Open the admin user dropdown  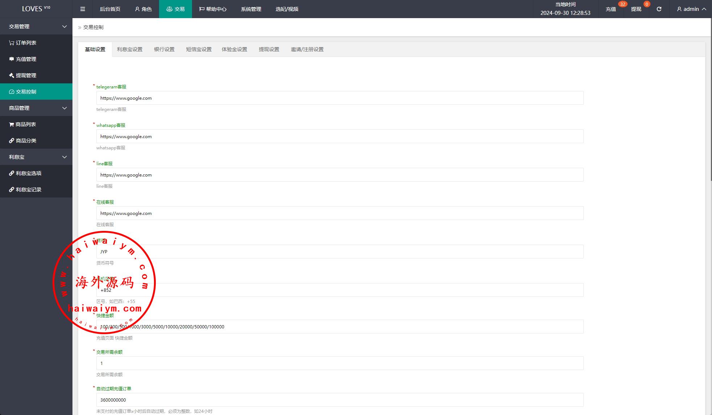(691, 9)
